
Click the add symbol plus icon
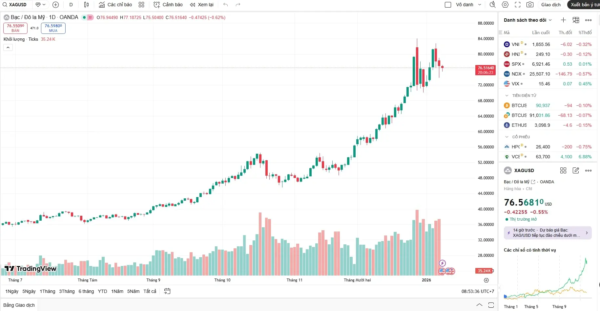coord(56,5)
